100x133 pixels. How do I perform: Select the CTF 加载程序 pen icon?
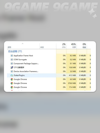12,67
